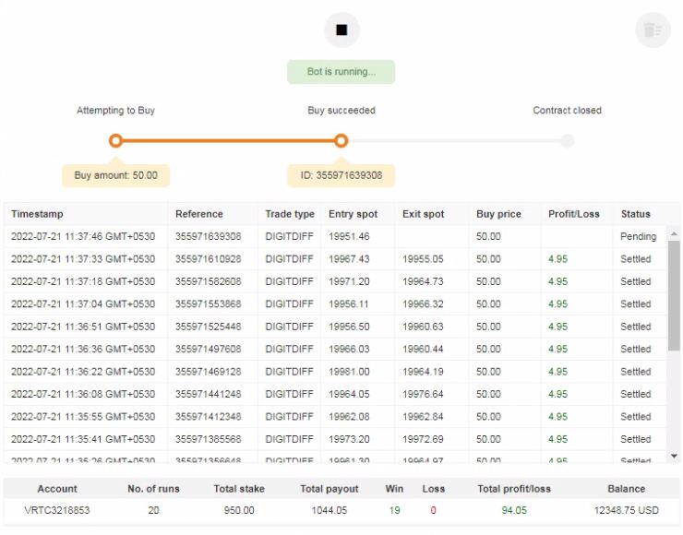This screenshot has height=535, width=683.
Task: Select reference 355971497608
Action: 209,349
